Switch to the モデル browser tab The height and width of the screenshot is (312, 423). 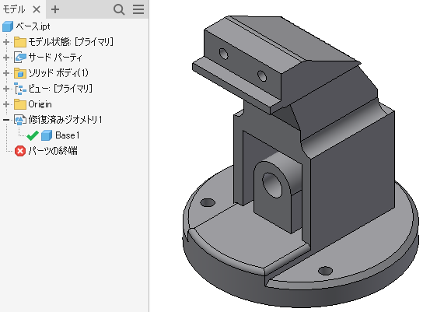(x=13, y=9)
